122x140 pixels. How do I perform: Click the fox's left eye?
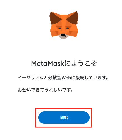click(x=60, y=28)
